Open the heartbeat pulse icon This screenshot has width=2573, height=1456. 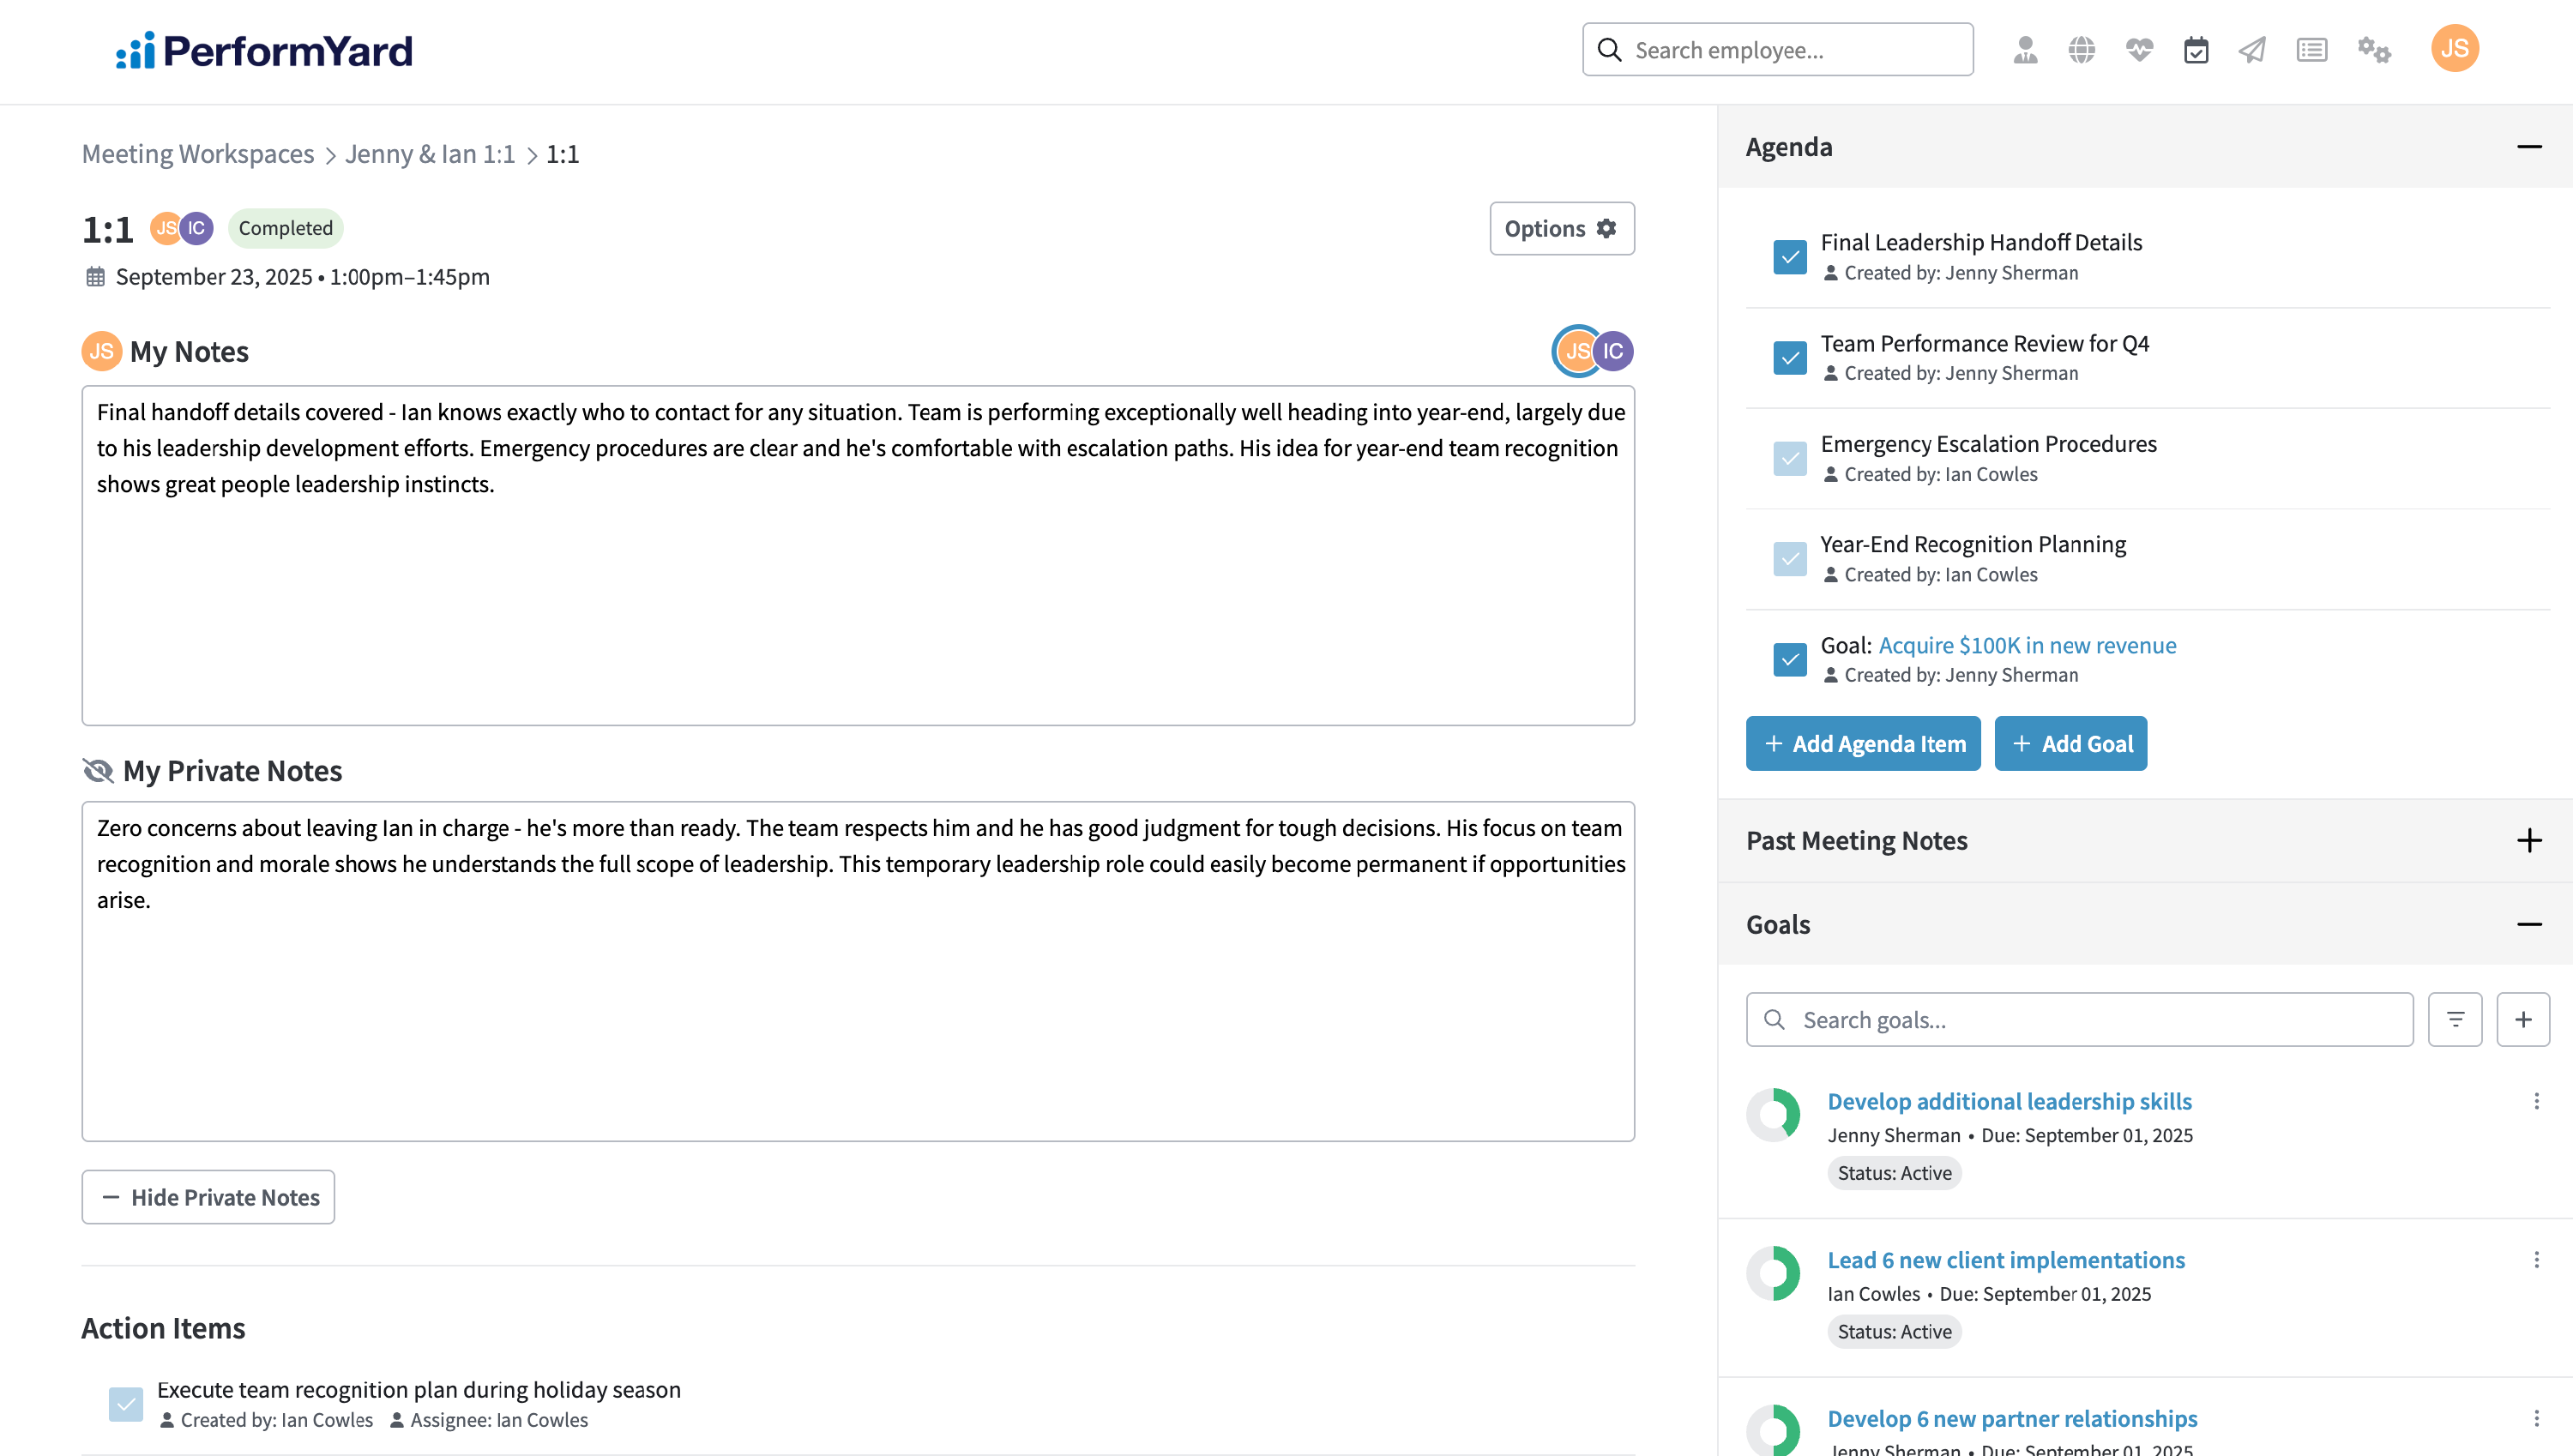(2139, 50)
